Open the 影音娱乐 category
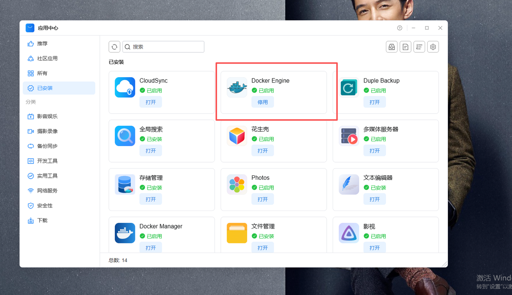The width and height of the screenshot is (512, 295). [59, 116]
